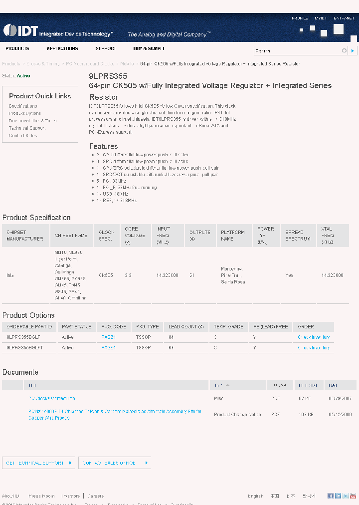Open the PCN Product Change Notice document link
This screenshot has width=359, height=505.
click(x=115, y=415)
